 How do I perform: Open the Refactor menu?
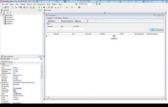(x=23, y=4)
